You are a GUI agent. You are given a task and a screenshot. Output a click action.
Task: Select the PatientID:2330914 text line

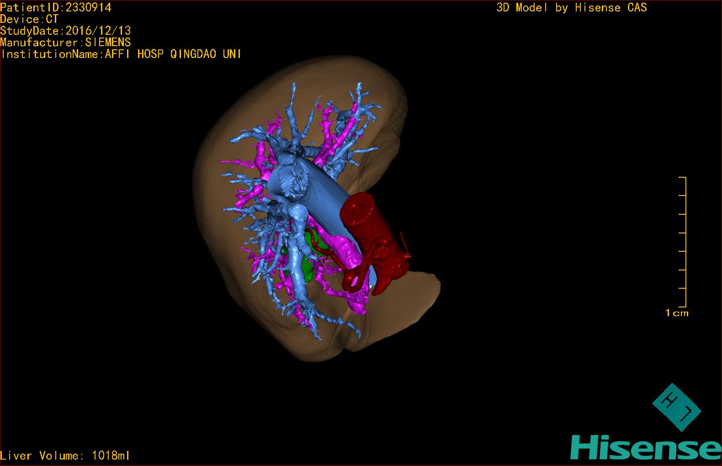tap(56, 7)
